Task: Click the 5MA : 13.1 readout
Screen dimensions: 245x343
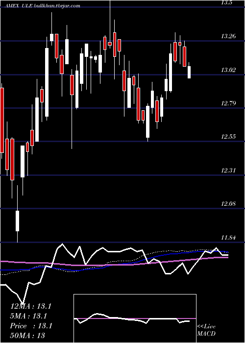Action: pos(29,316)
